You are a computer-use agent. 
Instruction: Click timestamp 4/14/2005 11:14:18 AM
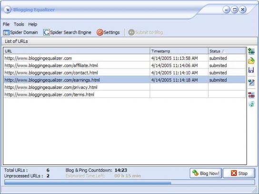click(x=174, y=80)
